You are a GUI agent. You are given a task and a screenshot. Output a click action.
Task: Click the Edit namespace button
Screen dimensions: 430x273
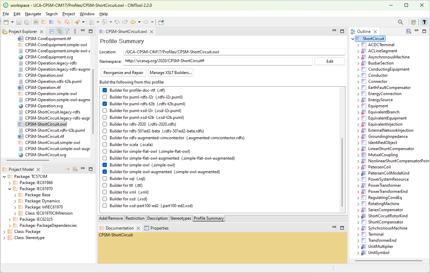tap(330, 61)
